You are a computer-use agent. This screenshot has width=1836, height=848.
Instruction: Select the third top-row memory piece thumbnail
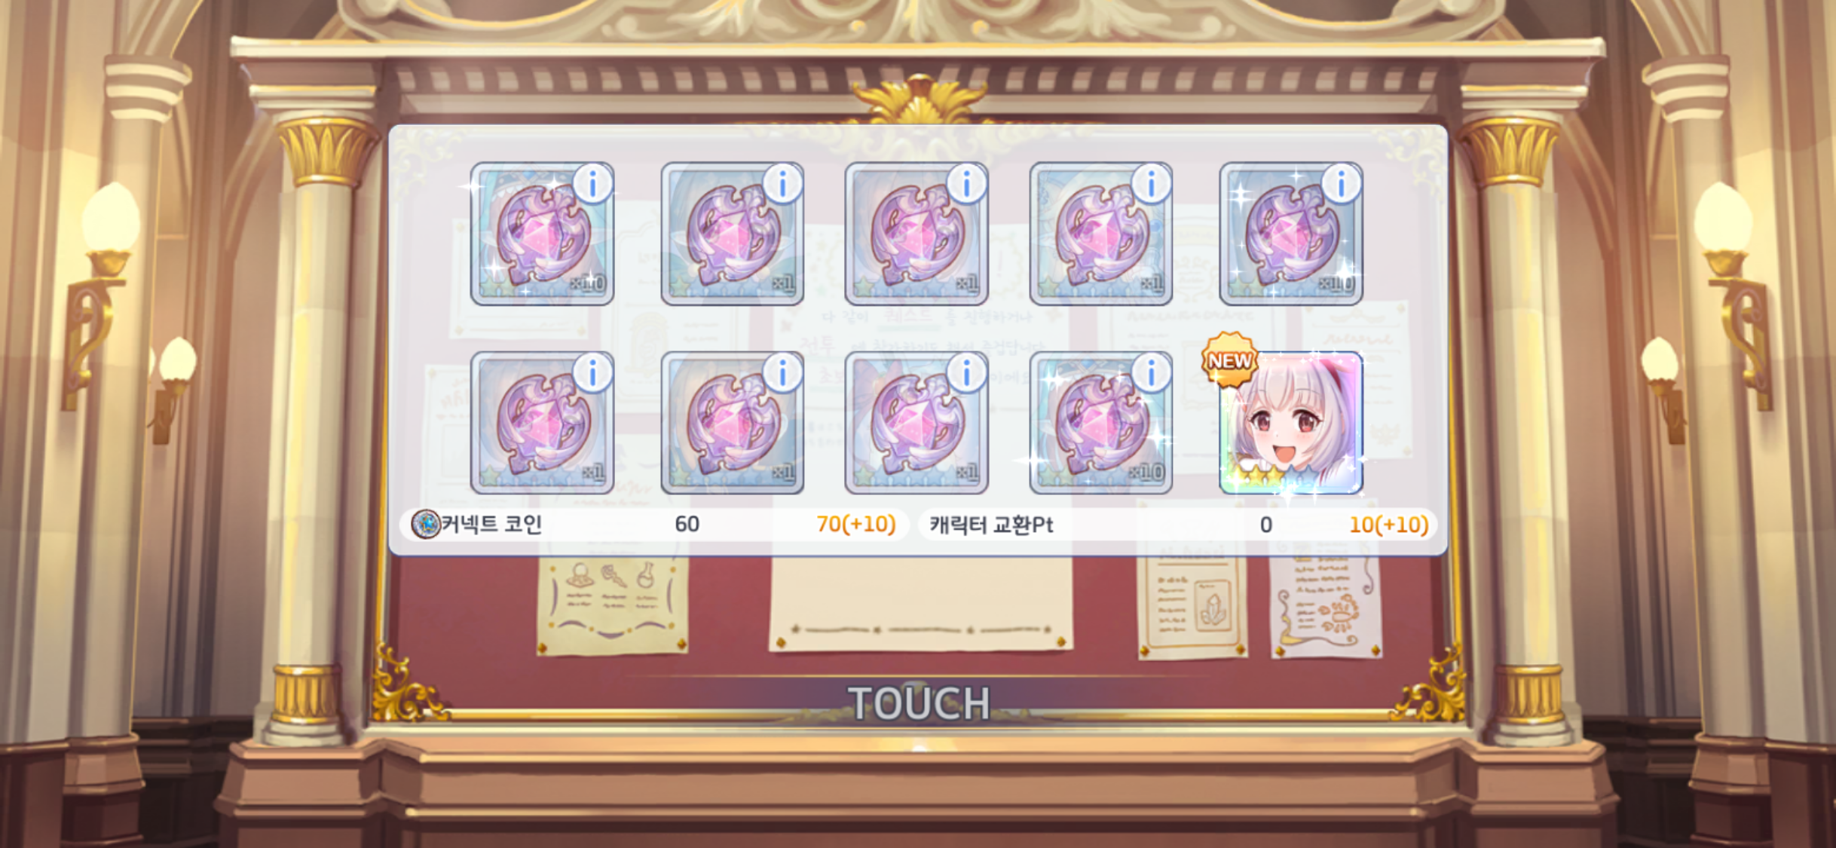[916, 234]
